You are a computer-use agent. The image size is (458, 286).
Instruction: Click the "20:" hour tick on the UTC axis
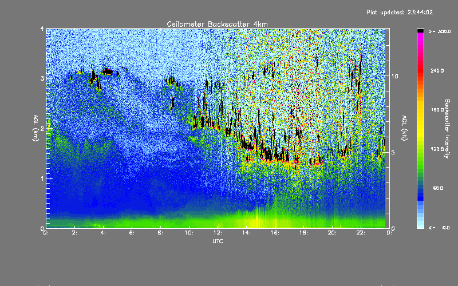(x=332, y=233)
